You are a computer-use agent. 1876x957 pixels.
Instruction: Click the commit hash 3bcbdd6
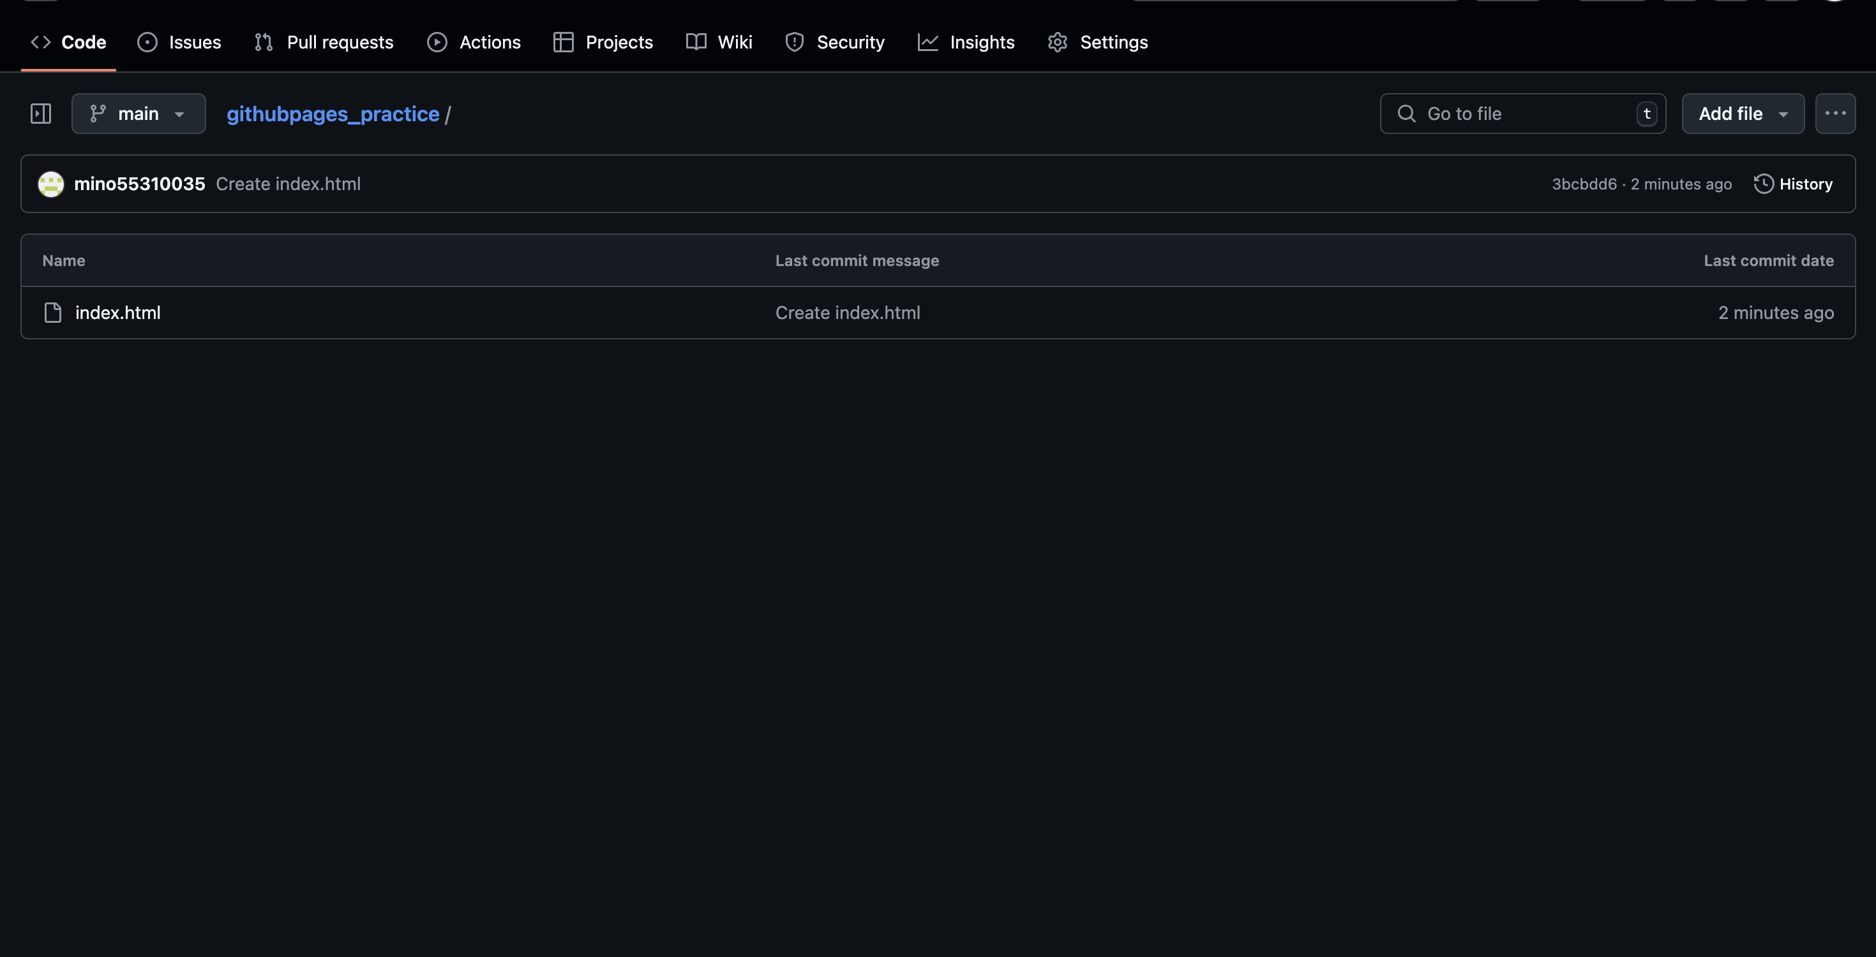click(1584, 183)
